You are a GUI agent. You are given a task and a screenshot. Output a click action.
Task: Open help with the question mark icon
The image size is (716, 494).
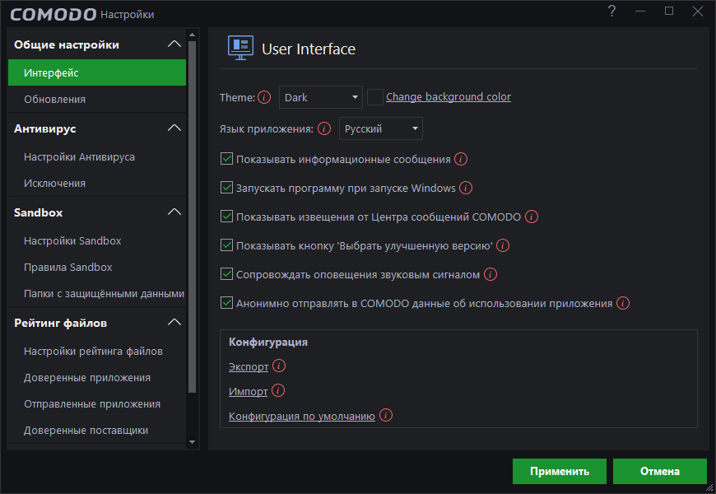pos(611,11)
